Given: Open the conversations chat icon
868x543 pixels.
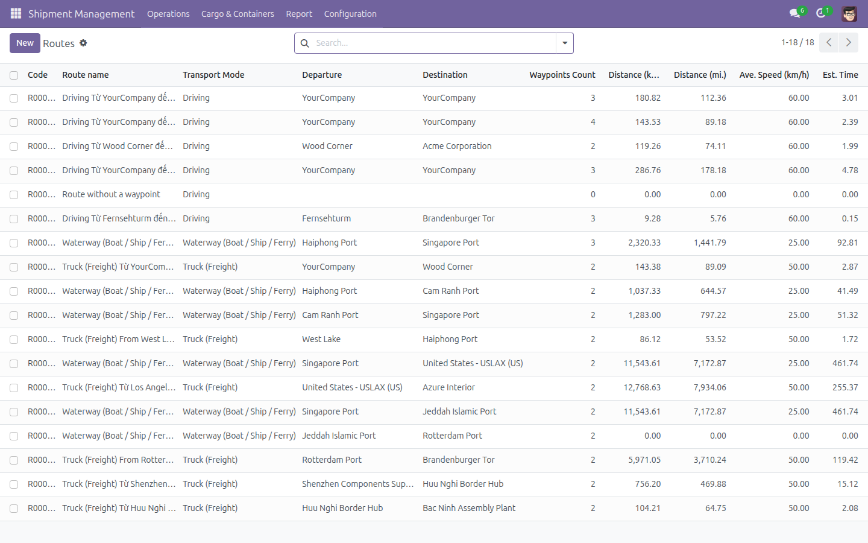Looking at the screenshot, I should tap(794, 13).
